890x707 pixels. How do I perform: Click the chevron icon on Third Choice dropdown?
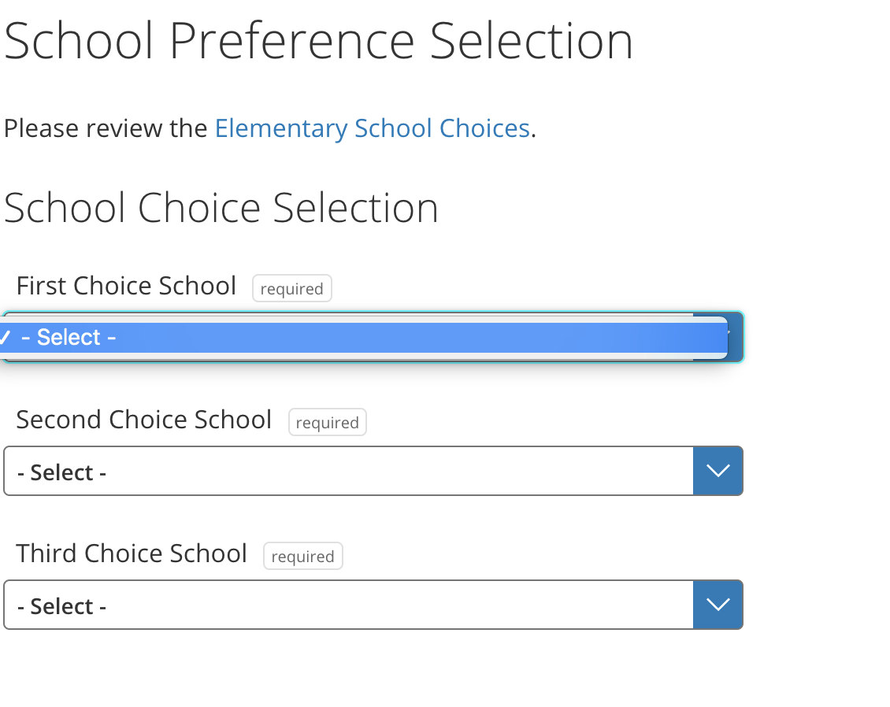[718, 605]
